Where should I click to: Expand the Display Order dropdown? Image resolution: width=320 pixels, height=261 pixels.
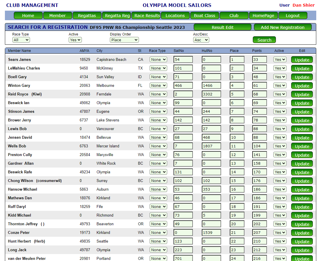coord(124,40)
